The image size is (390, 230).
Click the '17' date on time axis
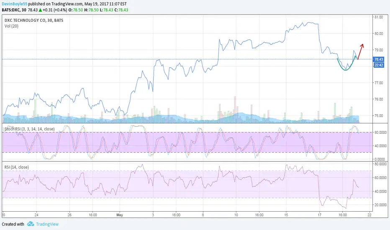pos(319,215)
